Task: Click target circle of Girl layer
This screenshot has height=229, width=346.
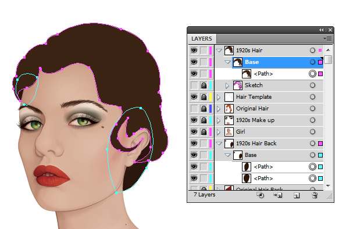Action: click(x=312, y=132)
